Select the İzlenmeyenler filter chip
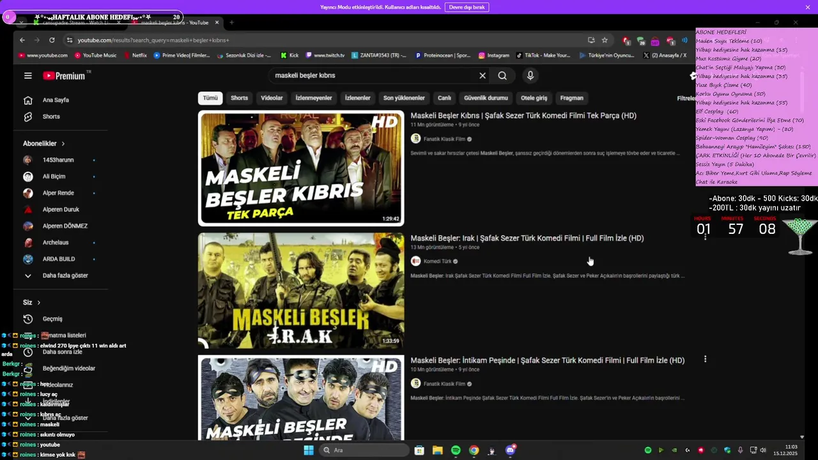 (x=314, y=98)
